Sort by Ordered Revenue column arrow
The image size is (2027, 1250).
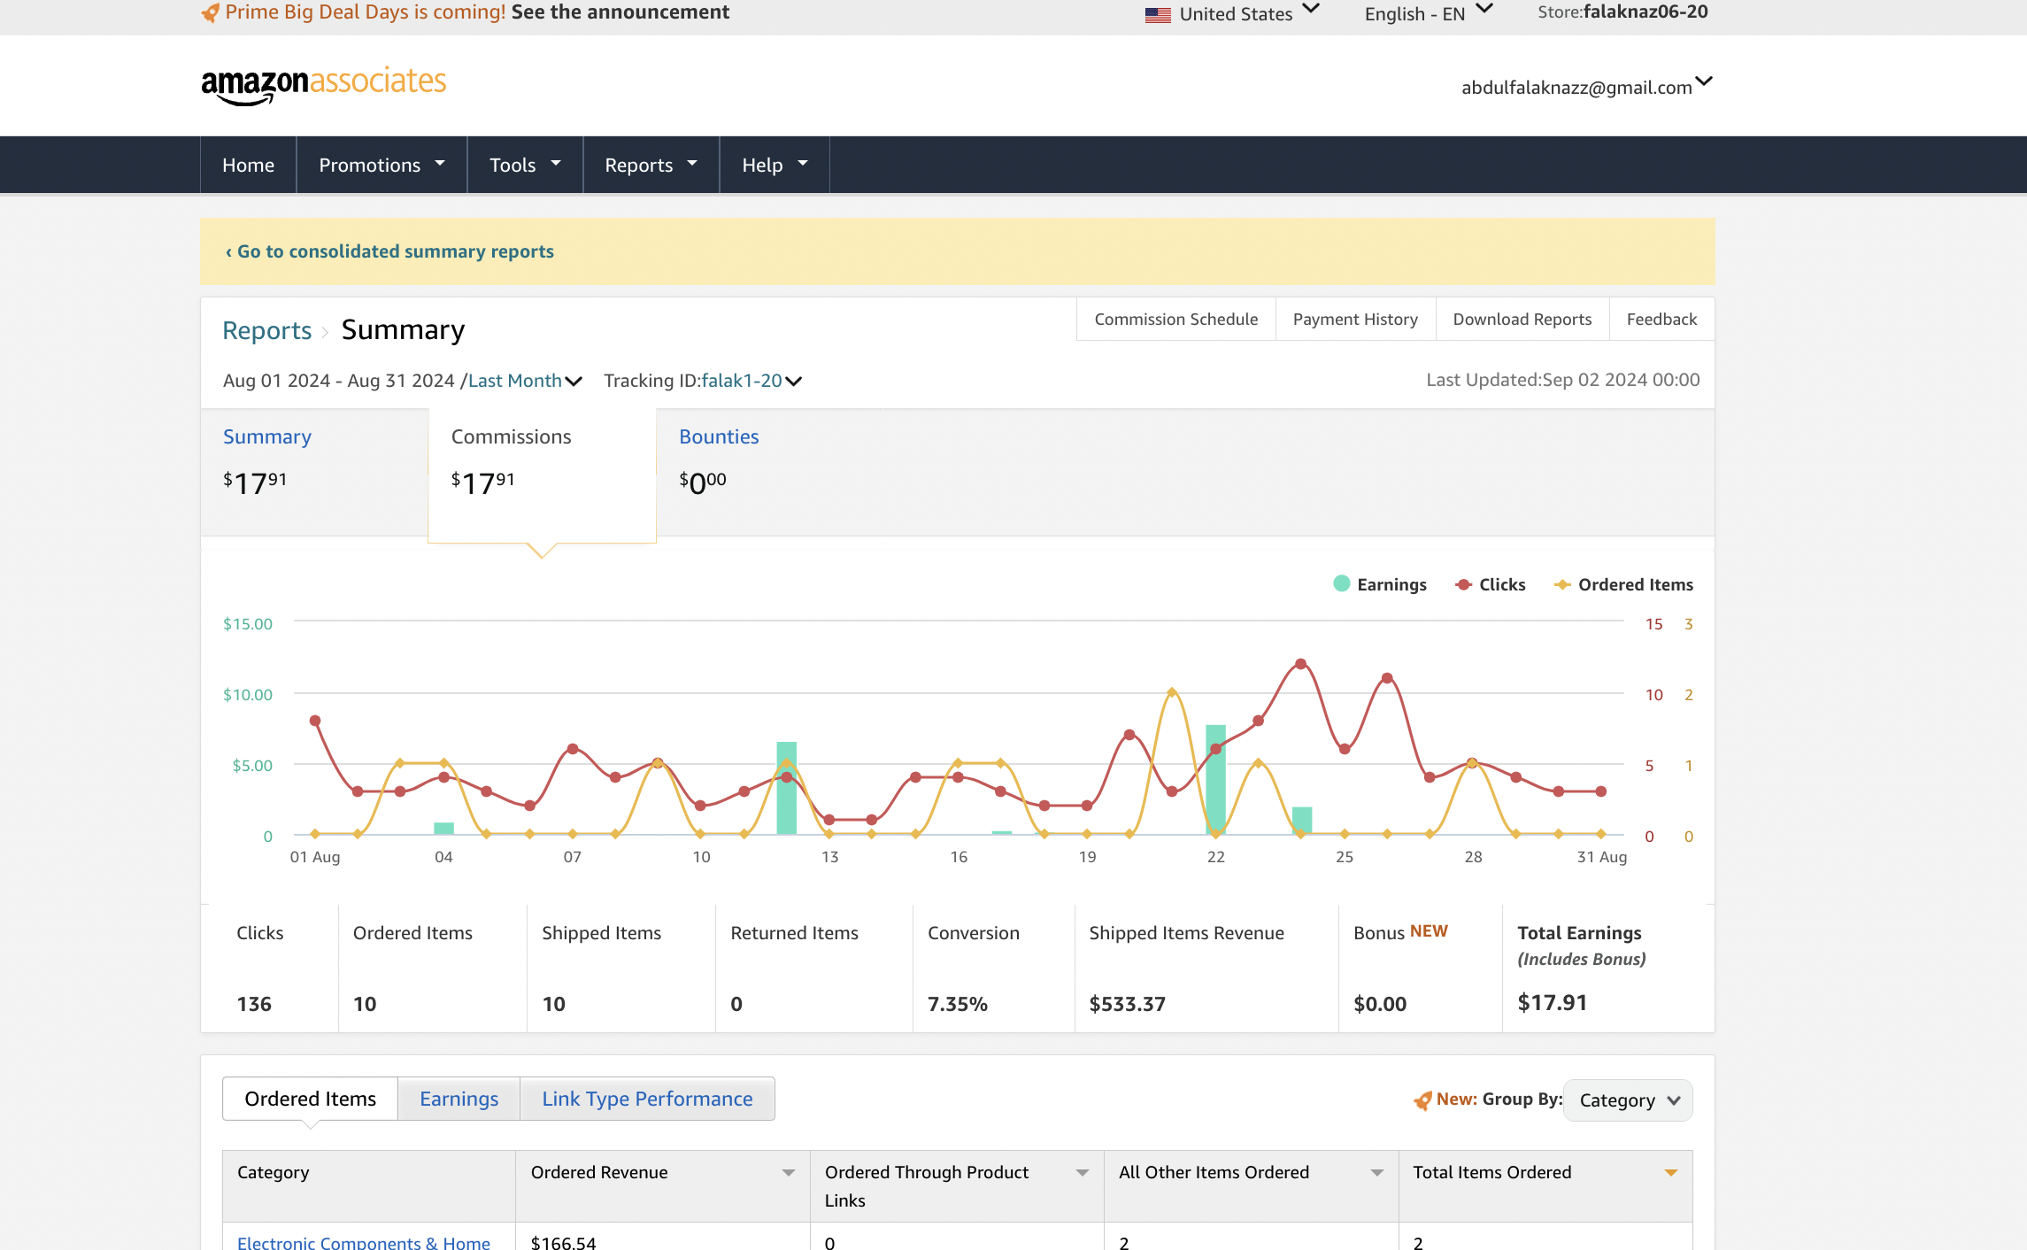(x=788, y=1173)
